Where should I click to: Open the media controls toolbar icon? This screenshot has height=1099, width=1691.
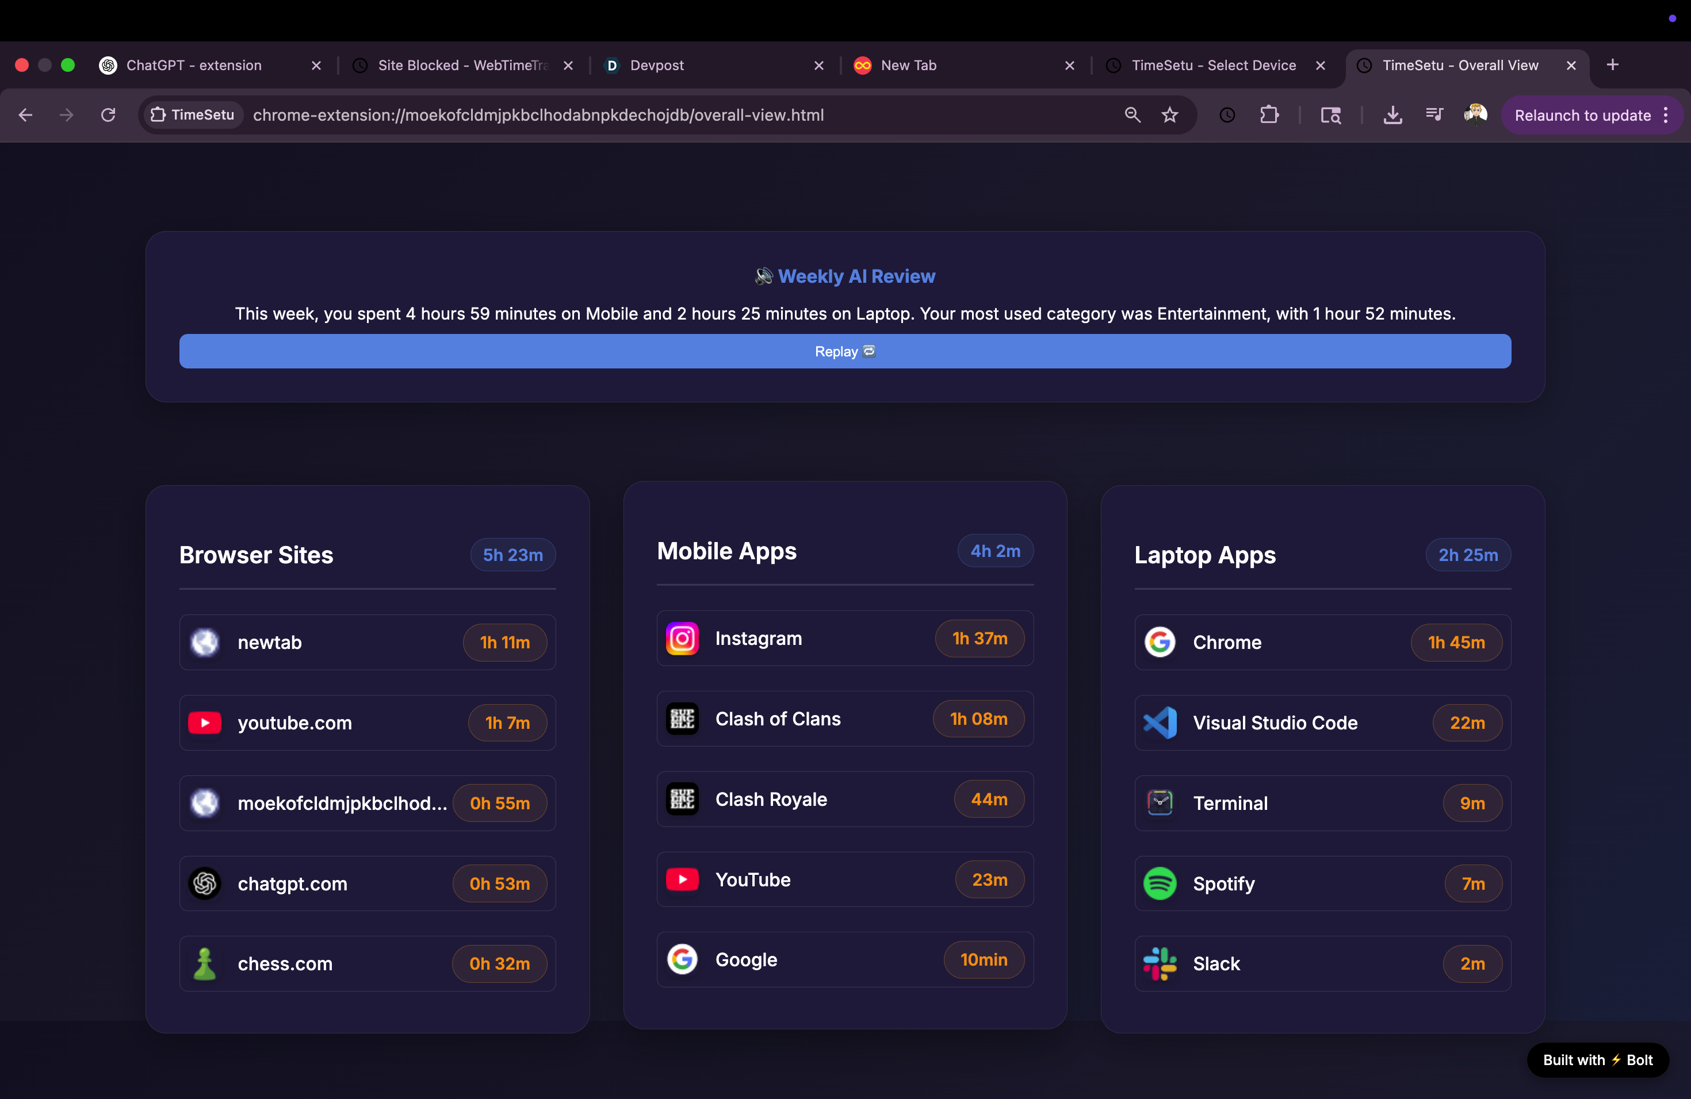(x=1434, y=115)
